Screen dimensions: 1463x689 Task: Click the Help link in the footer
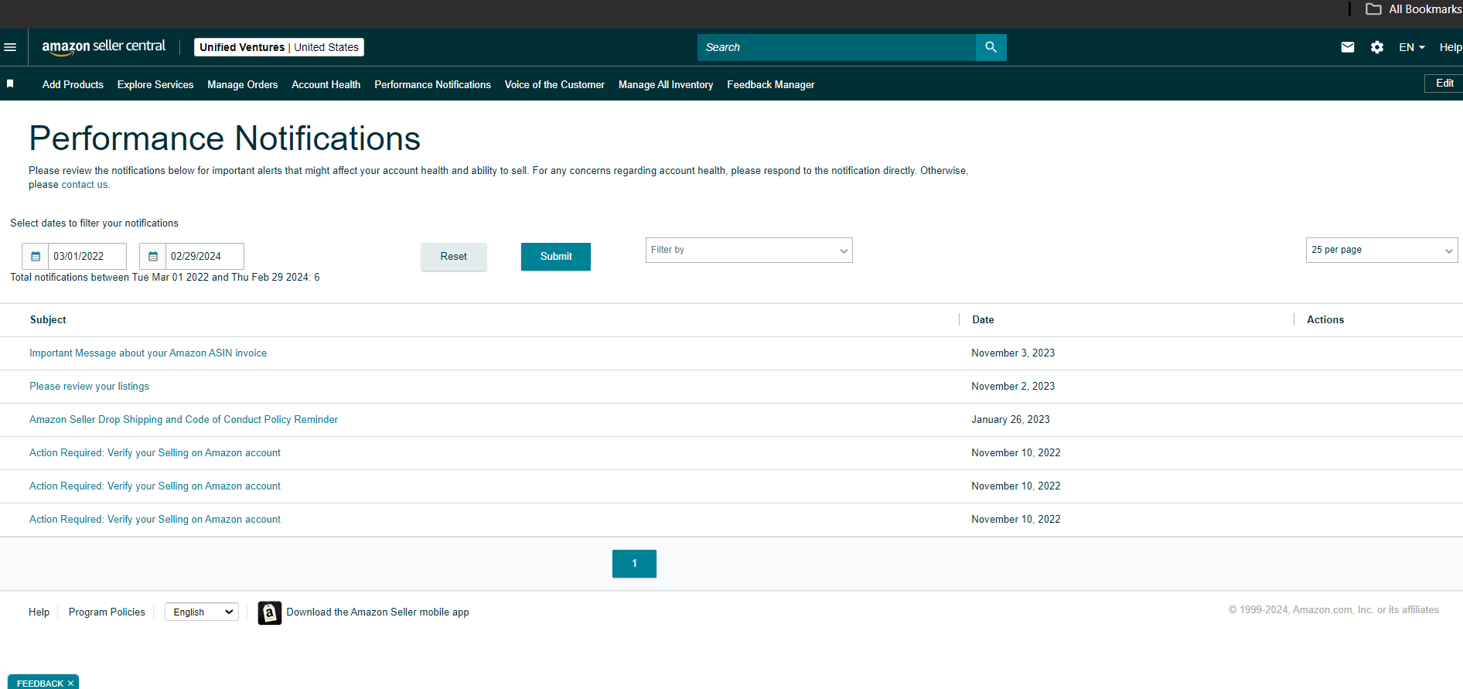coord(39,612)
